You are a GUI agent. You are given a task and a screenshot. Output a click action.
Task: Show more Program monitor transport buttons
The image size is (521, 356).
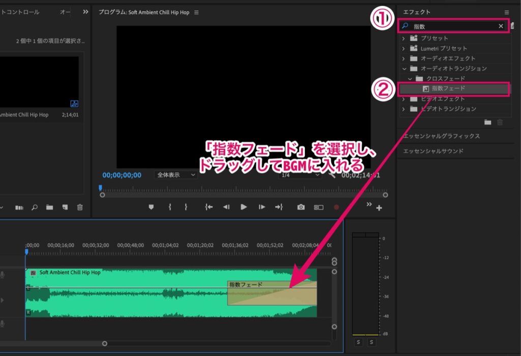tap(369, 204)
